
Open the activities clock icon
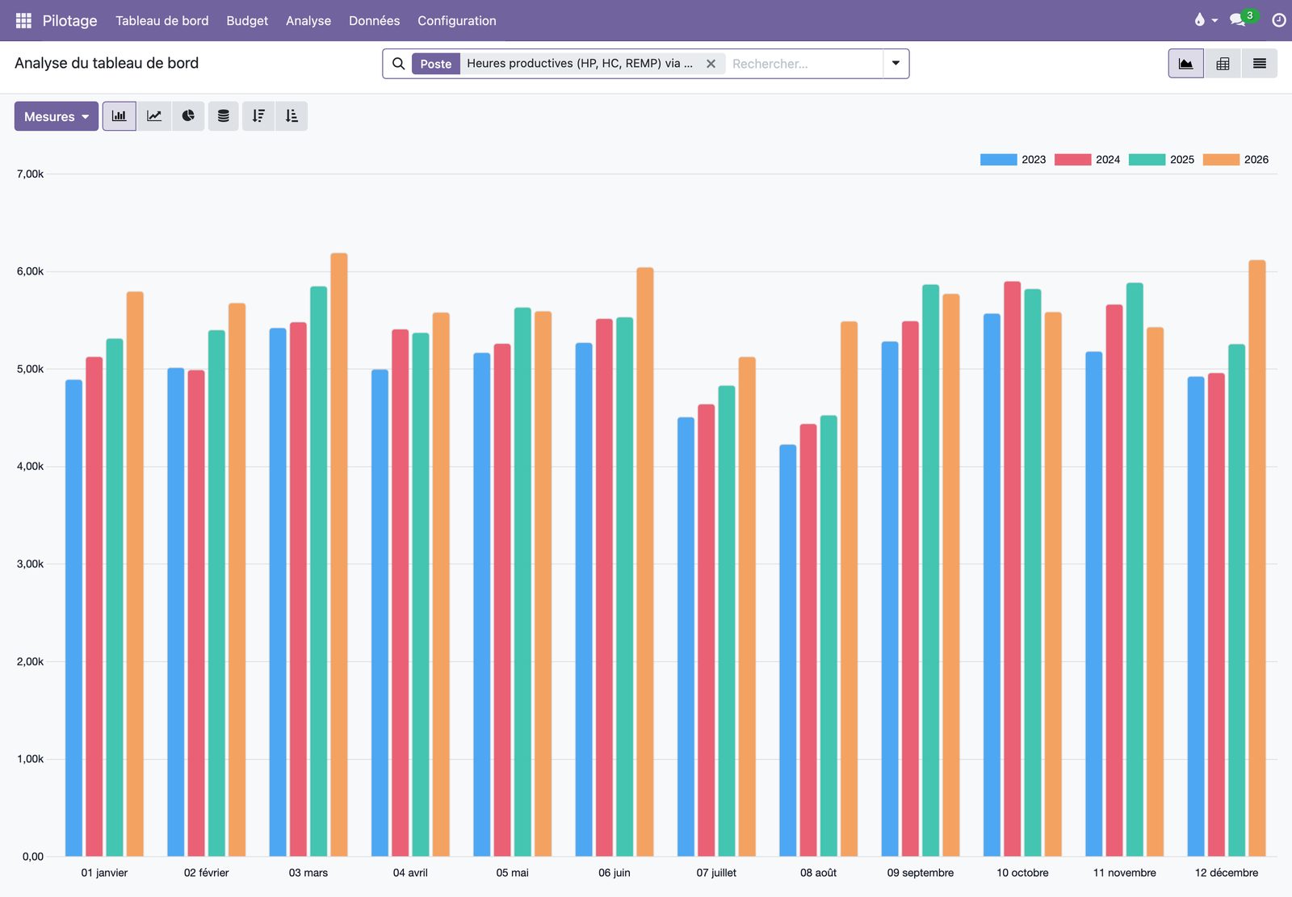(x=1279, y=20)
